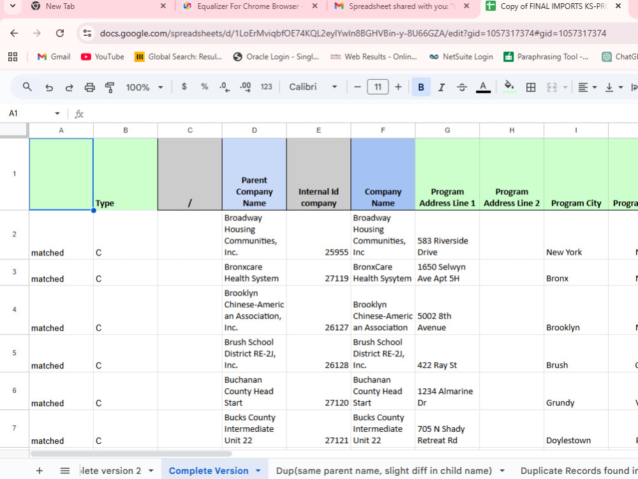Open the tab search chevron

[13, 6]
